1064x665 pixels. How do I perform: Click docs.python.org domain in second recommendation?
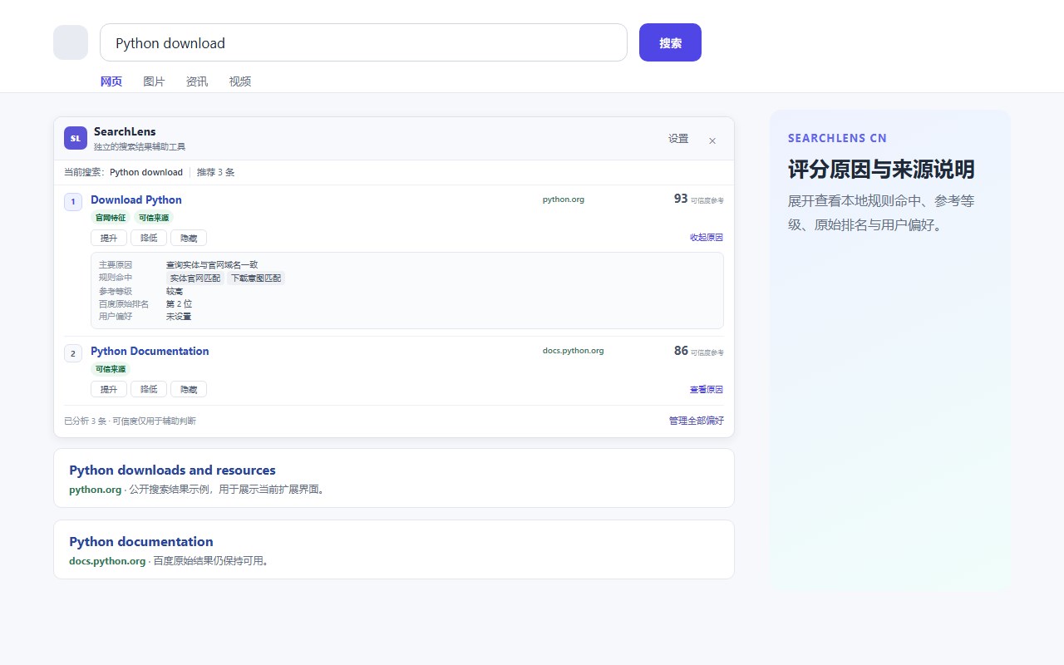click(x=574, y=351)
